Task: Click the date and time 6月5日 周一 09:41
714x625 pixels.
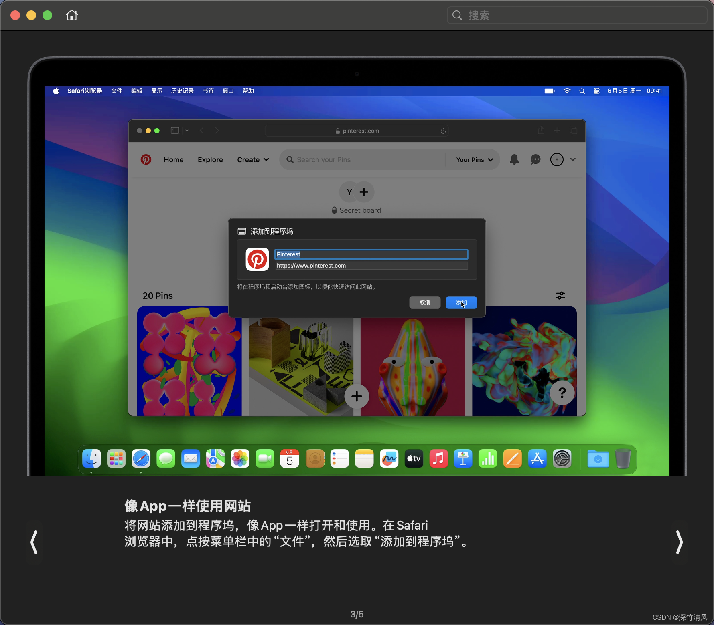Action: click(635, 91)
